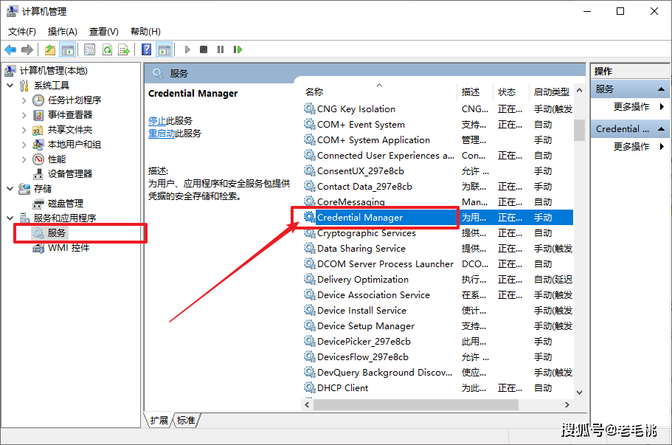Click the Start Service play icon
The height and width of the screenshot is (445, 672).
pos(187,49)
